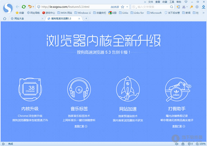Screen dimensions: 207x146
Task: Click the grey globe toolbar icon
Action: [x=197, y=7]
